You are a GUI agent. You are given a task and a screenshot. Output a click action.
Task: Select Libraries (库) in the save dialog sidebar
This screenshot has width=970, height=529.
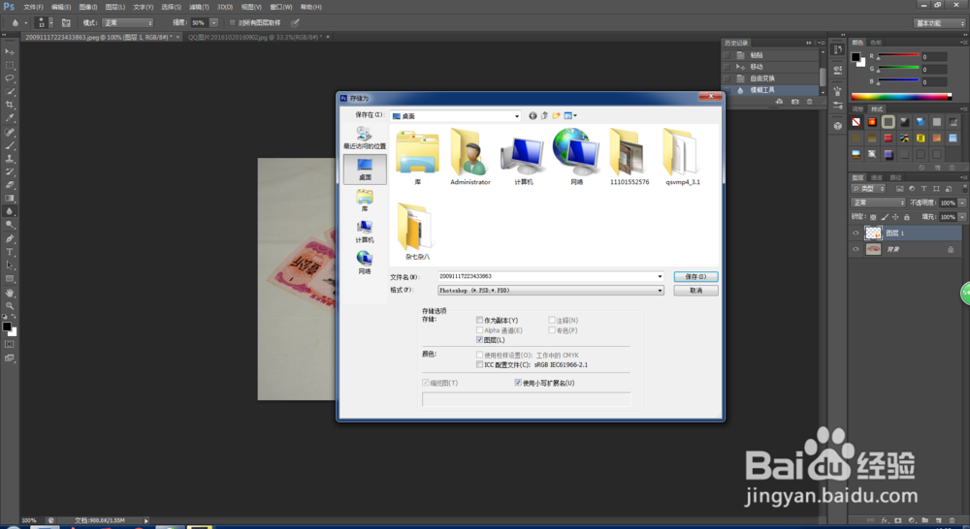pyautogui.click(x=365, y=201)
